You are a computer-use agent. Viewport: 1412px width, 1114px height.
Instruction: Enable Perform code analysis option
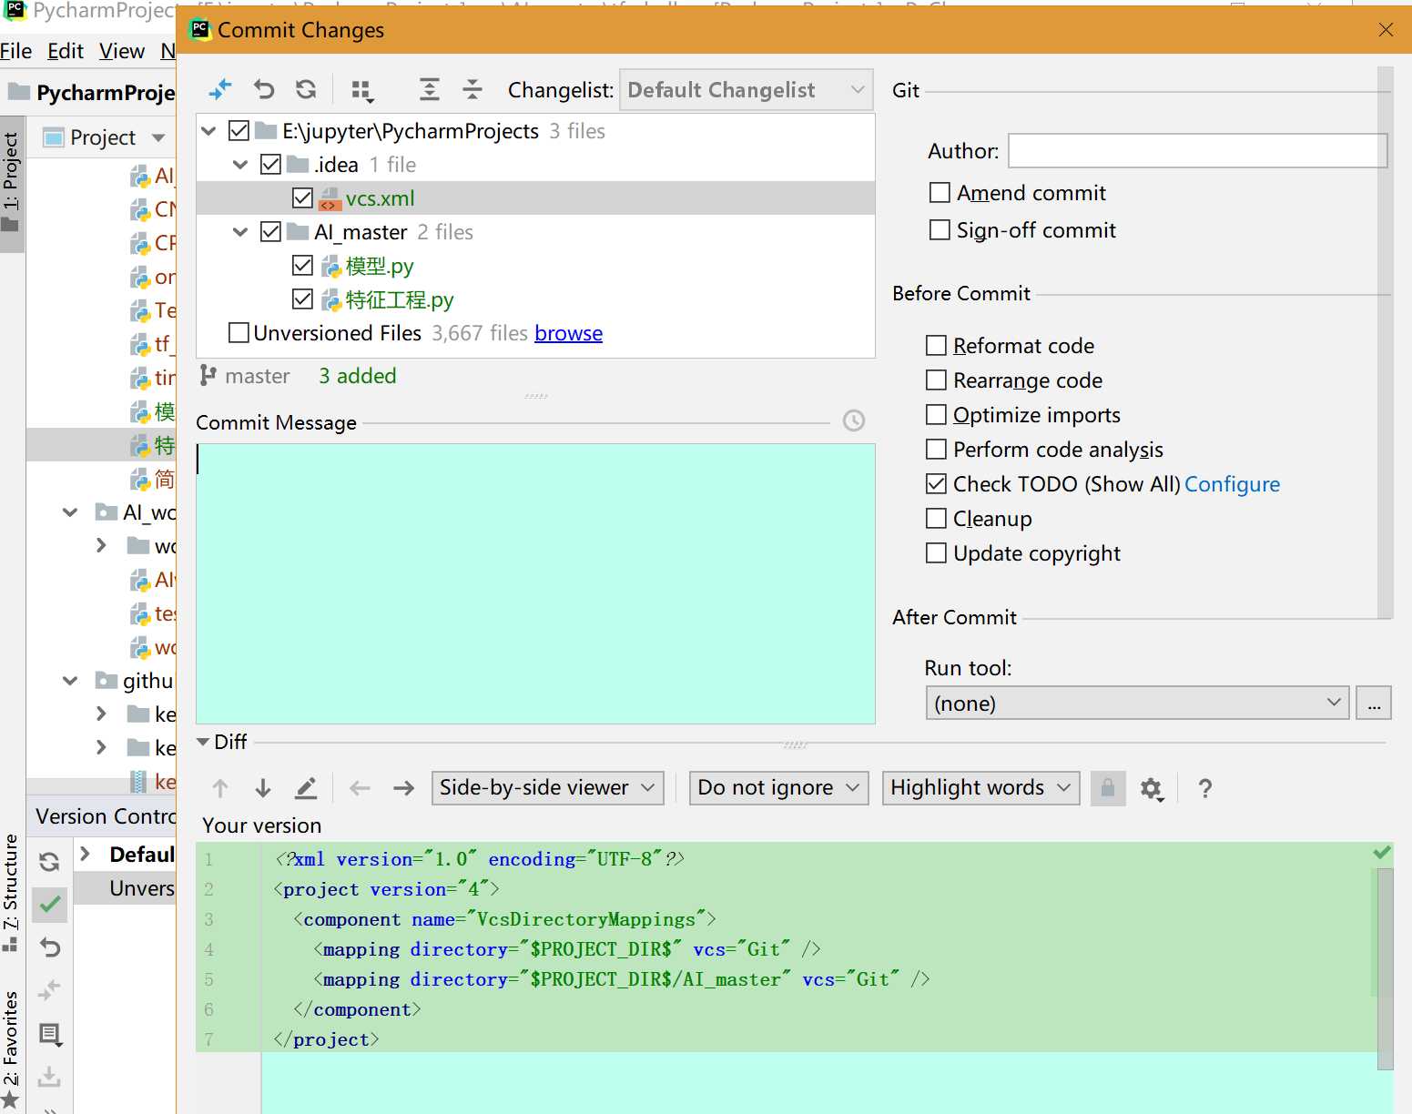936,450
